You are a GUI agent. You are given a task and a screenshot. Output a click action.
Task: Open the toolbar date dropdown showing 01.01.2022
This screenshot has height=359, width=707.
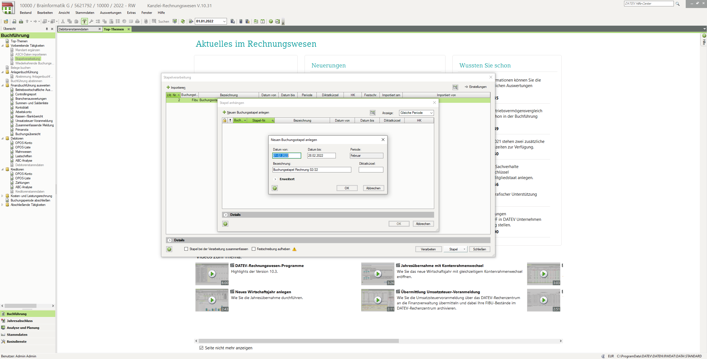tap(224, 21)
